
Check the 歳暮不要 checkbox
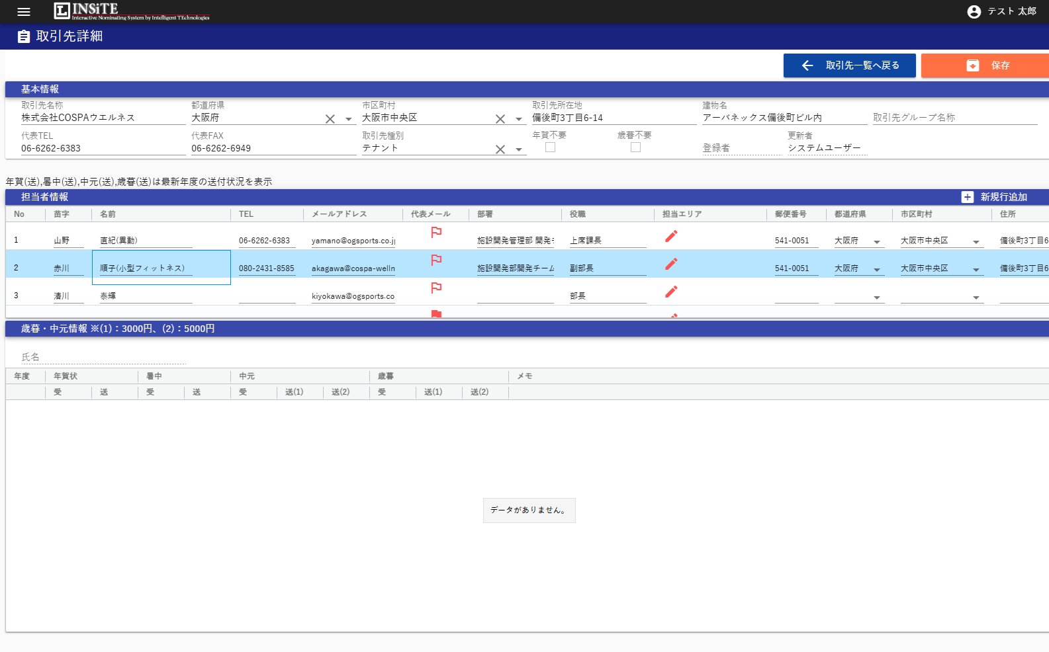pos(635,147)
